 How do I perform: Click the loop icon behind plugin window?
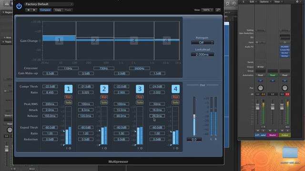pos(227,3)
